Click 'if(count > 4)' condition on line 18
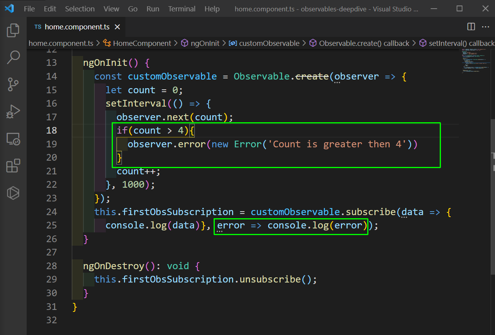Screen dimensions: 495x335 [x=153, y=130]
